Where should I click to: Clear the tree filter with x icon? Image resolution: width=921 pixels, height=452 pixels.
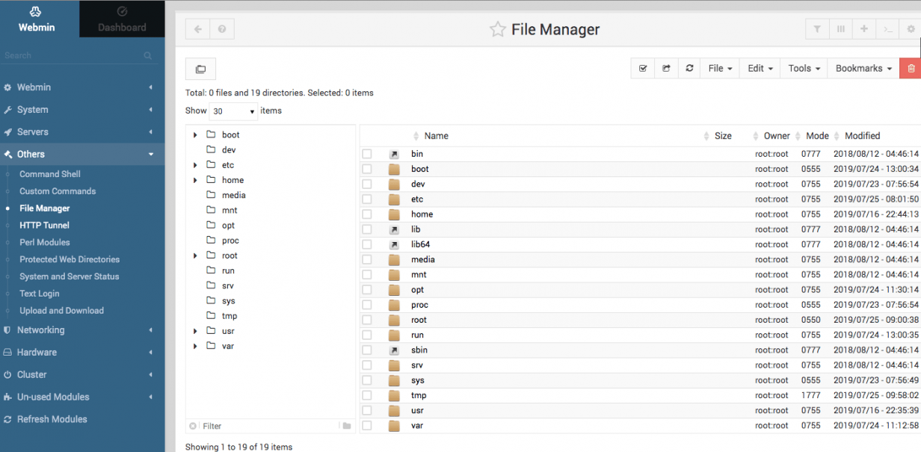point(193,426)
